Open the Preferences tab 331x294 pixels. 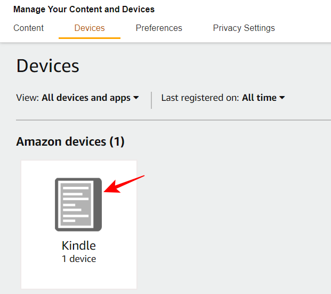coord(159,28)
